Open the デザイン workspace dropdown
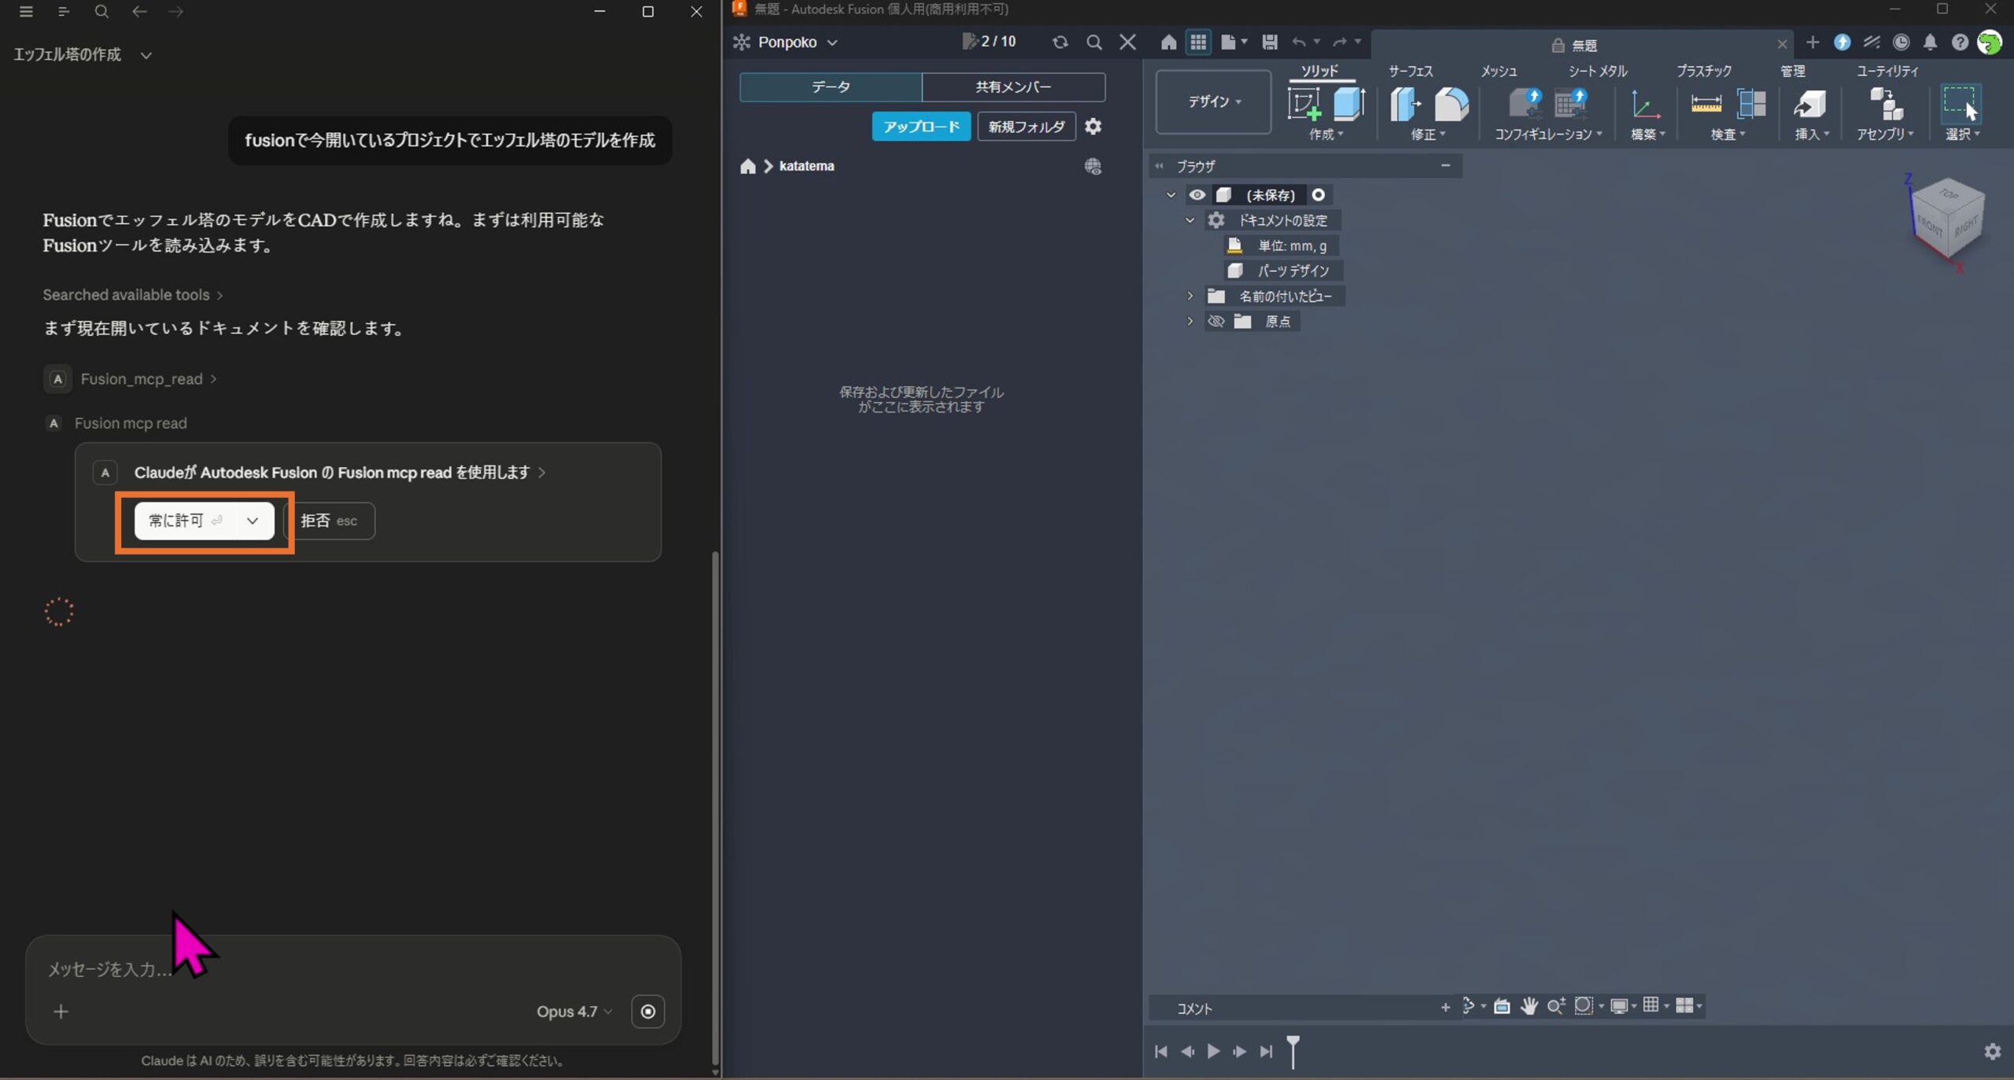This screenshot has height=1080, width=2014. pos(1212,102)
